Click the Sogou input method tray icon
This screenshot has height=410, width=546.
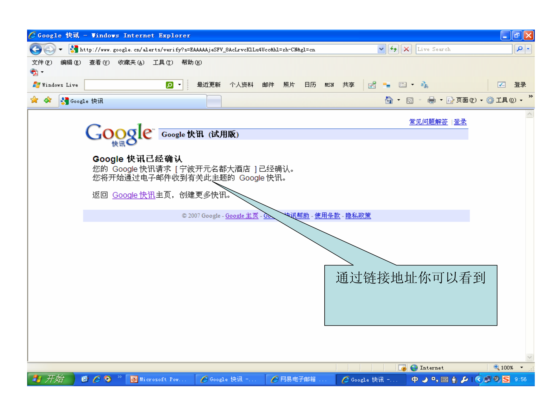pyautogui.click(x=506, y=379)
